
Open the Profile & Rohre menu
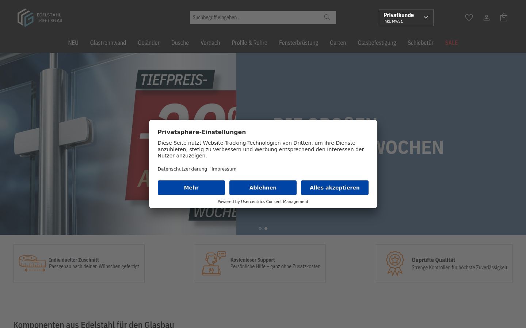[249, 43]
